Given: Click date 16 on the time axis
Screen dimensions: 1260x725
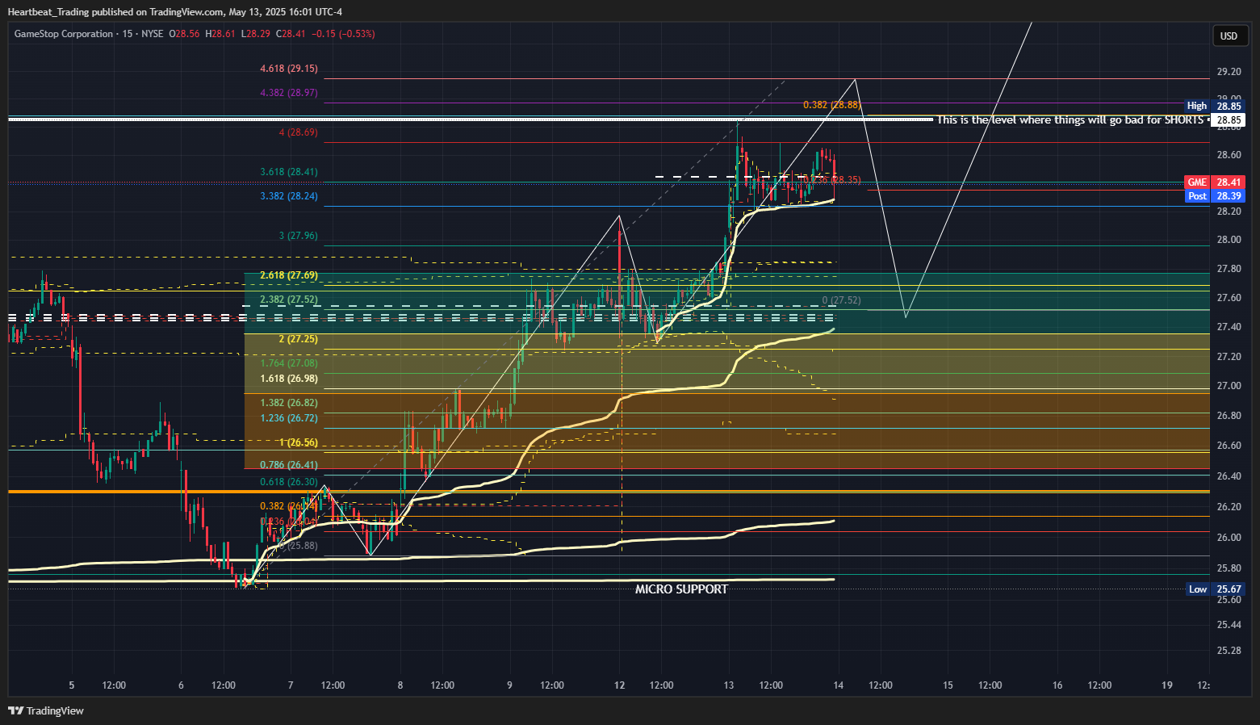Looking at the screenshot, I should [x=1057, y=685].
